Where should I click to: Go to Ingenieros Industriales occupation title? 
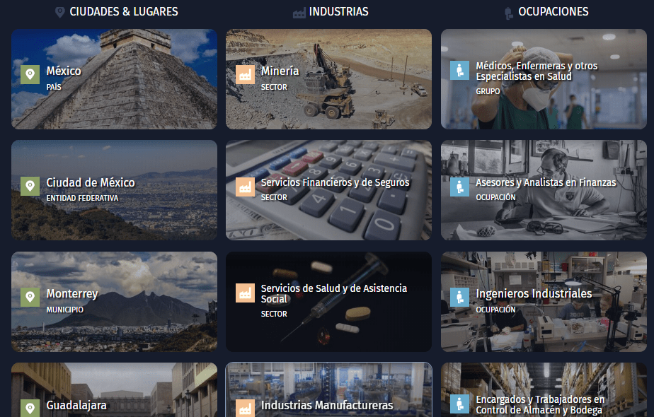(534, 294)
